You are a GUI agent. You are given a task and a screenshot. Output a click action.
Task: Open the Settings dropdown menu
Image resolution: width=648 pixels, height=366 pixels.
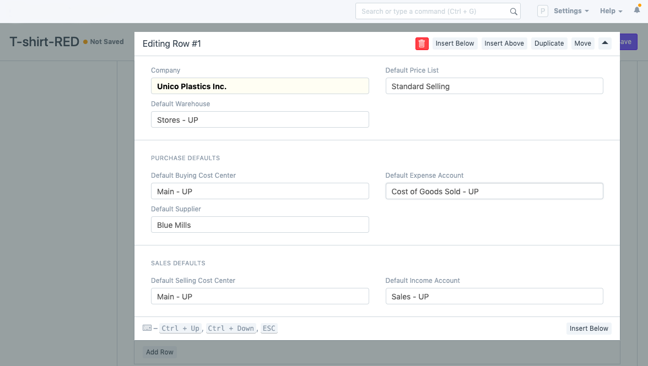[x=571, y=11]
